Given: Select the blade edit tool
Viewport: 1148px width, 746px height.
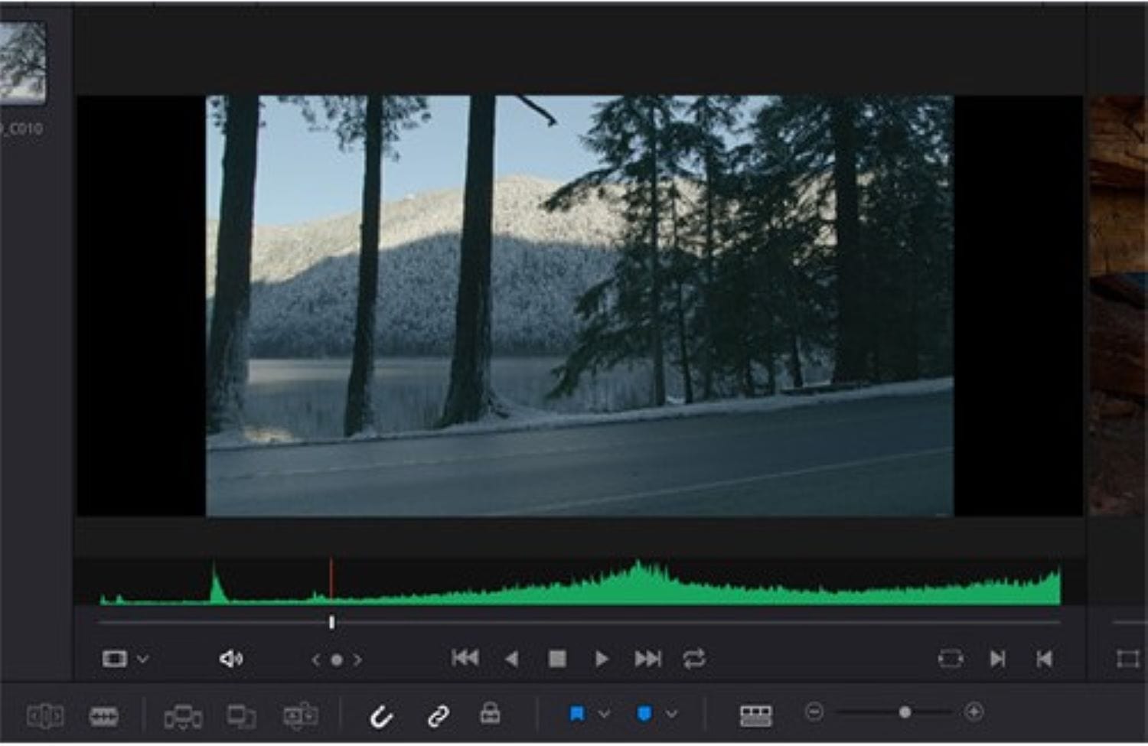Looking at the screenshot, I should coord(103,716).
